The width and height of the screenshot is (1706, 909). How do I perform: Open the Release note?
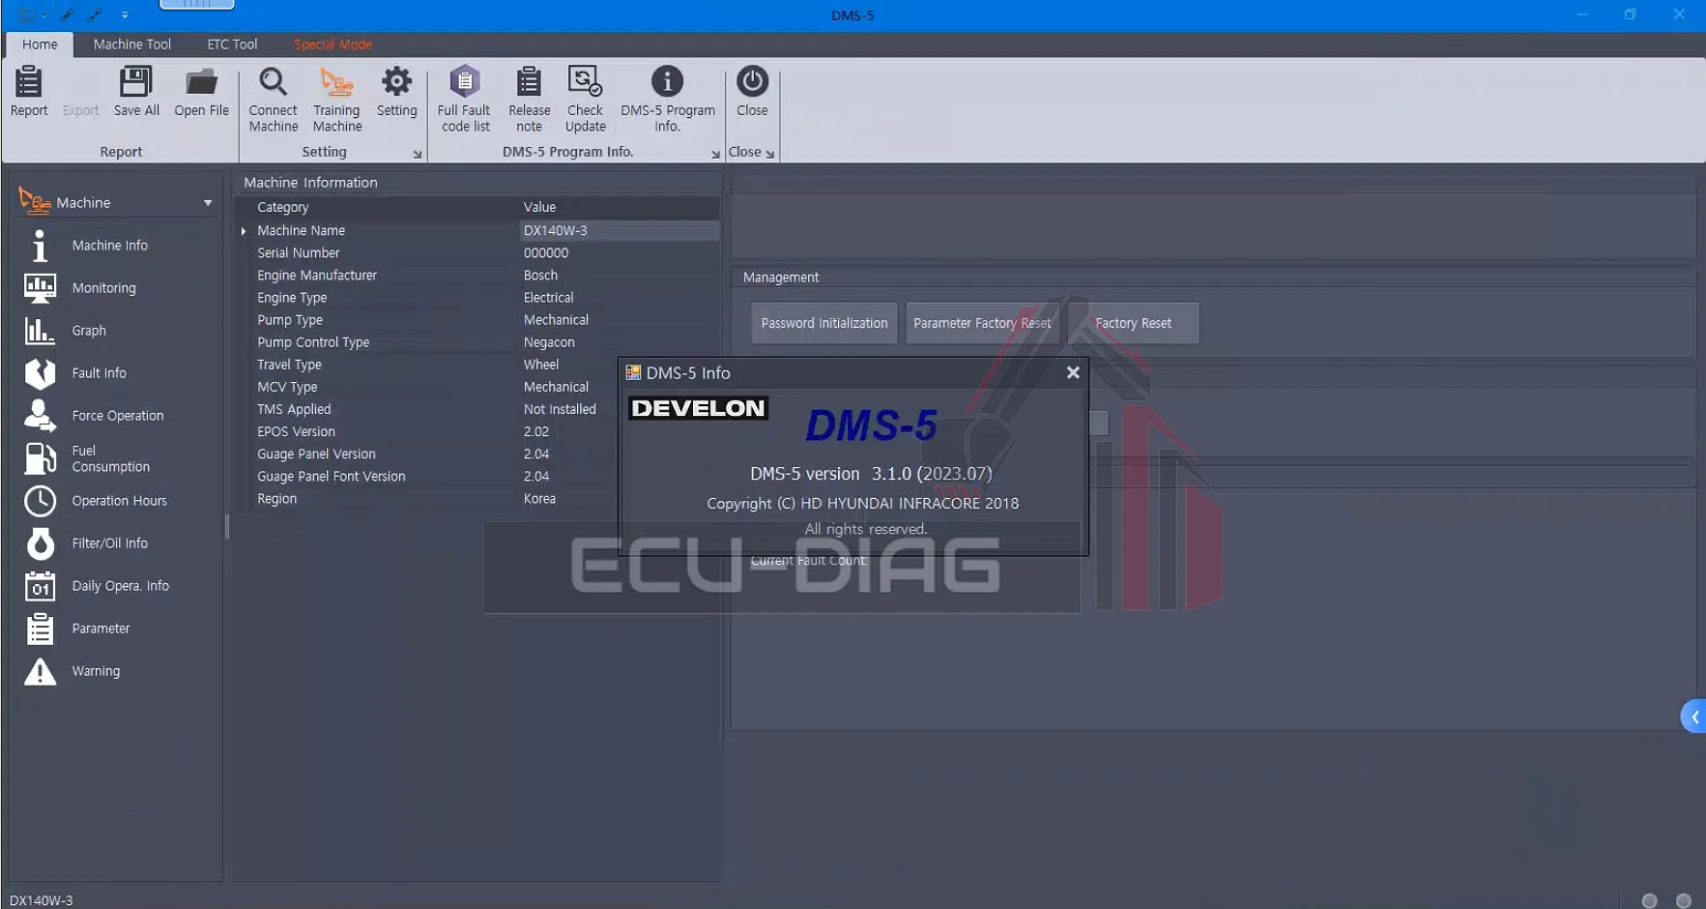pyautogui.click(x=529, y=100)
